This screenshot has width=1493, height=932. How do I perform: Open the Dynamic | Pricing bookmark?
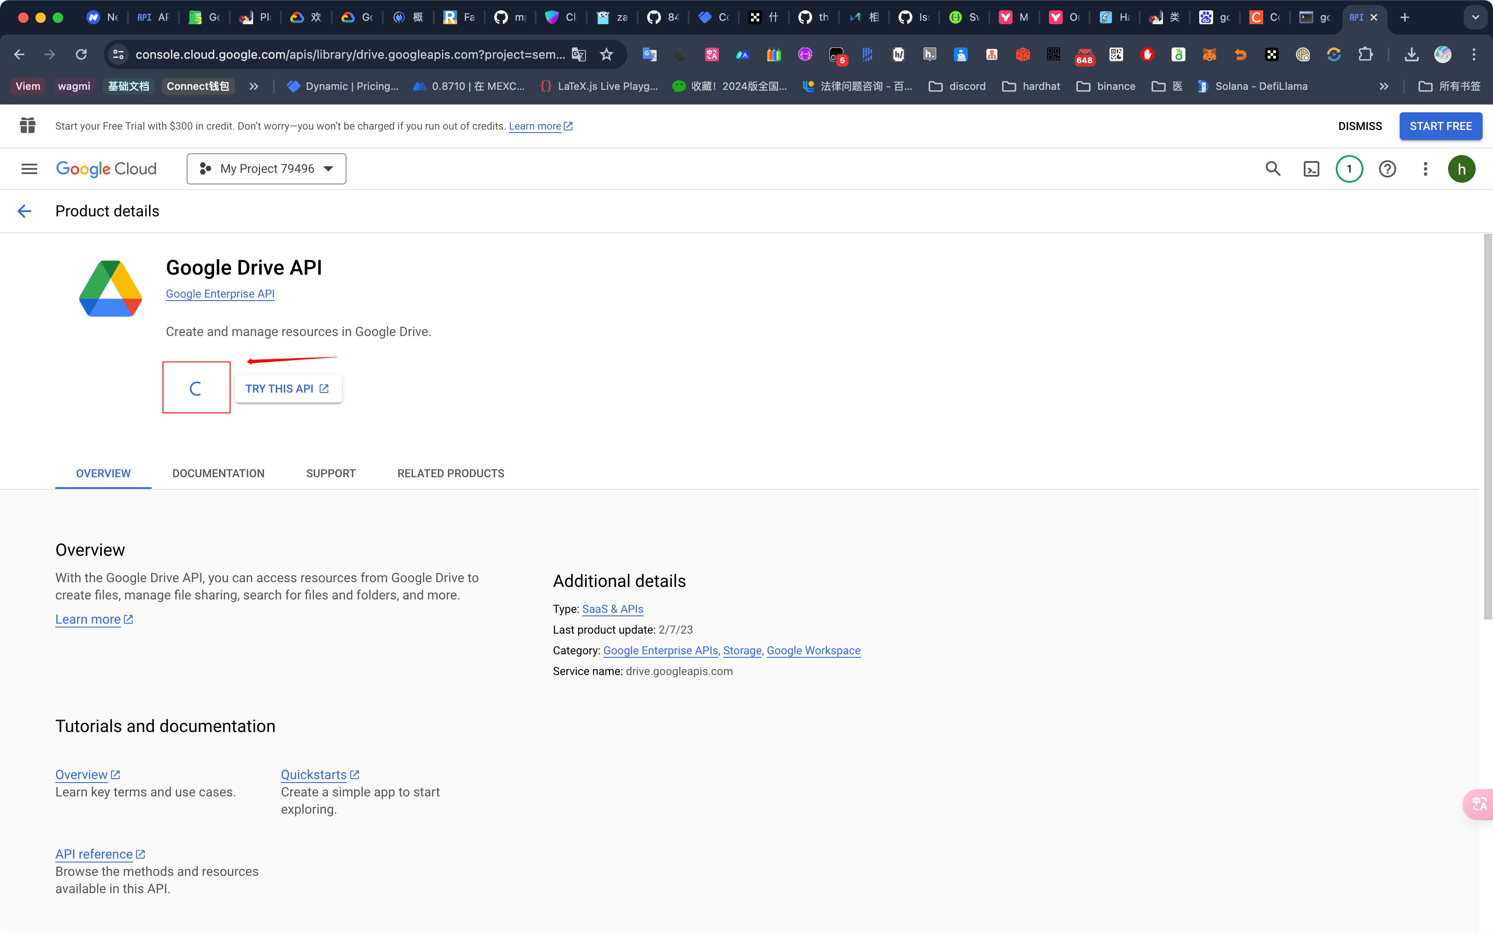click(x=343, y=86)
